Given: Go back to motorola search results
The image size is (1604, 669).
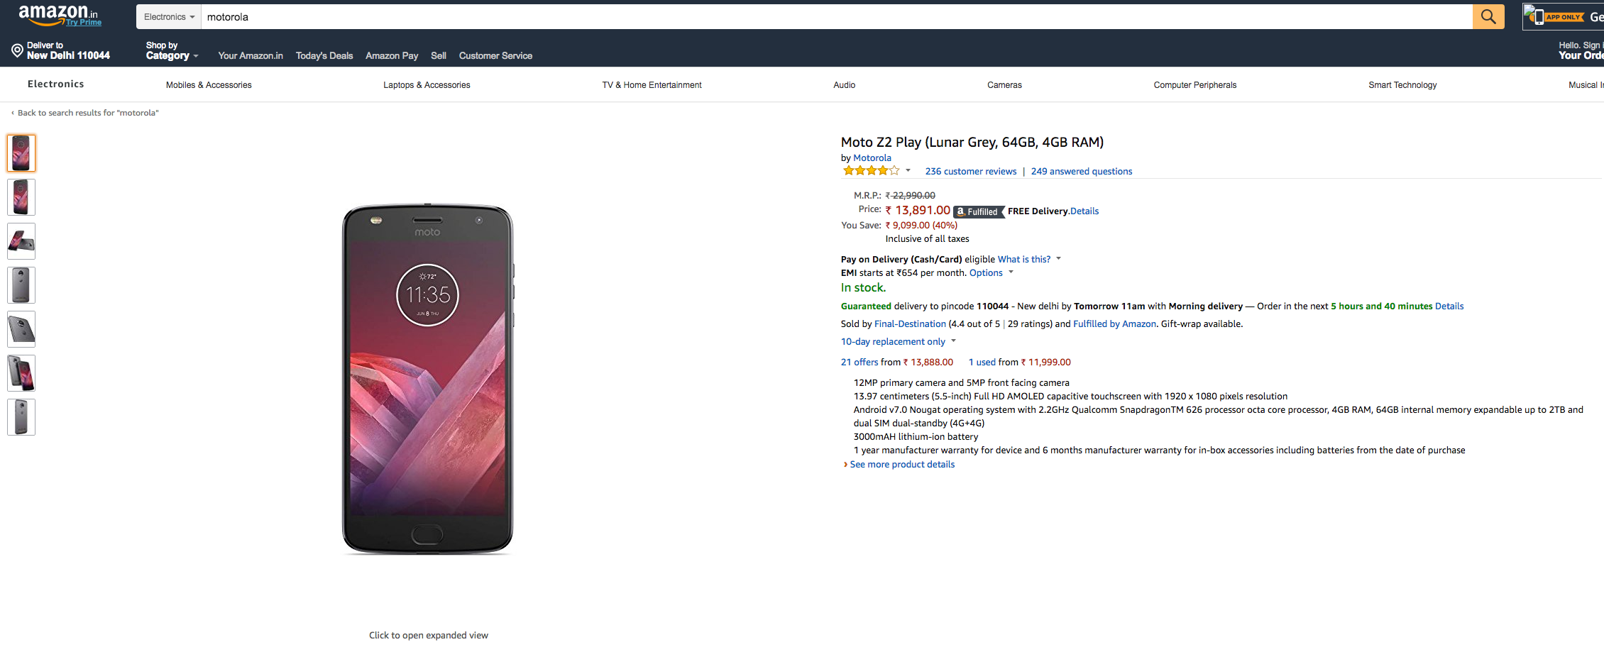Looking at the screenshot, I should (87, 113).
